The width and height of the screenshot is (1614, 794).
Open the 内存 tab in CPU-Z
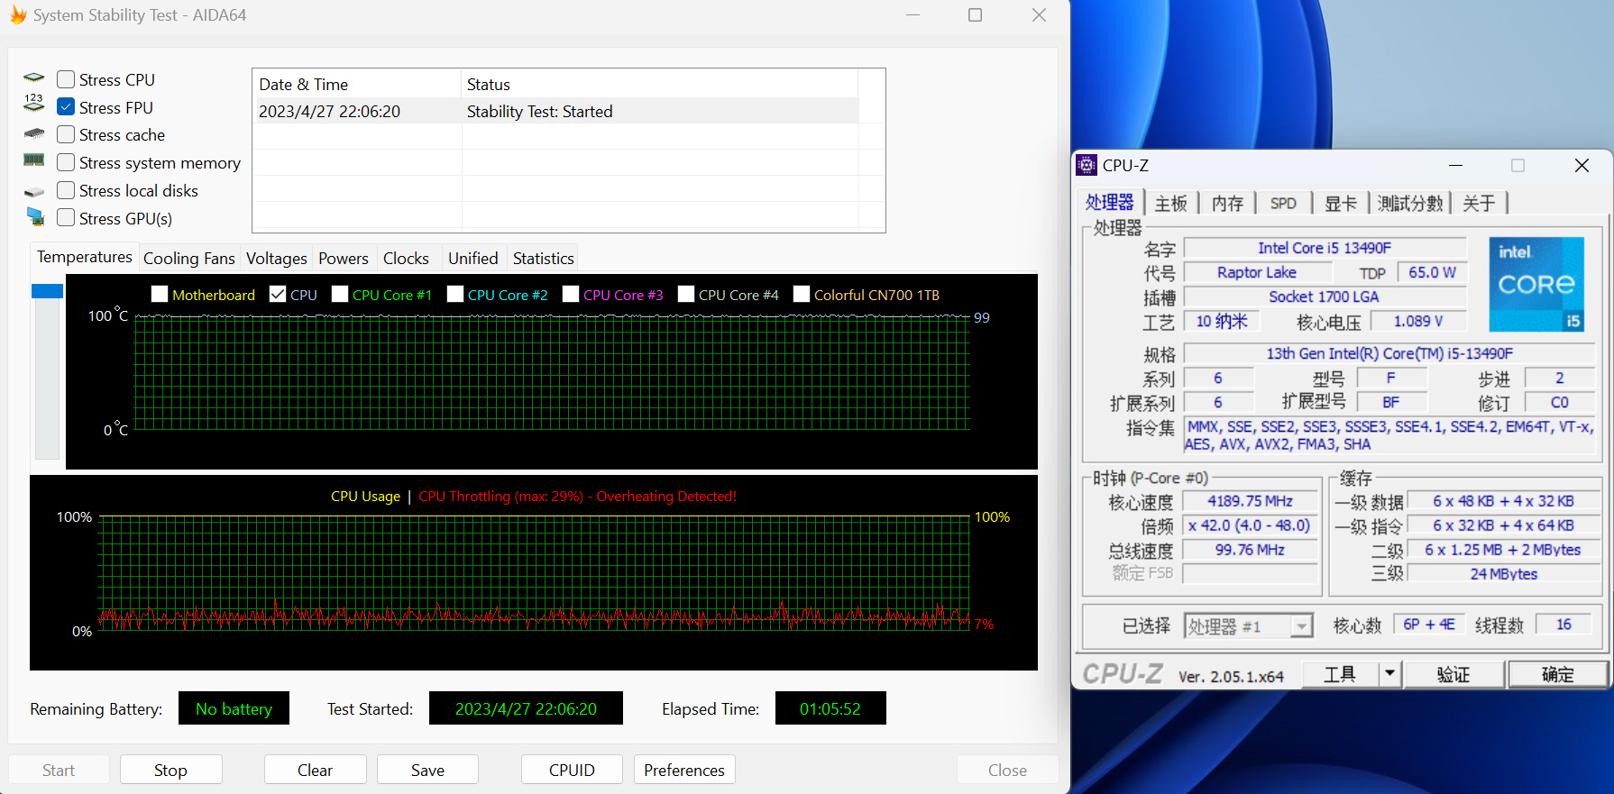[1227, 204]
